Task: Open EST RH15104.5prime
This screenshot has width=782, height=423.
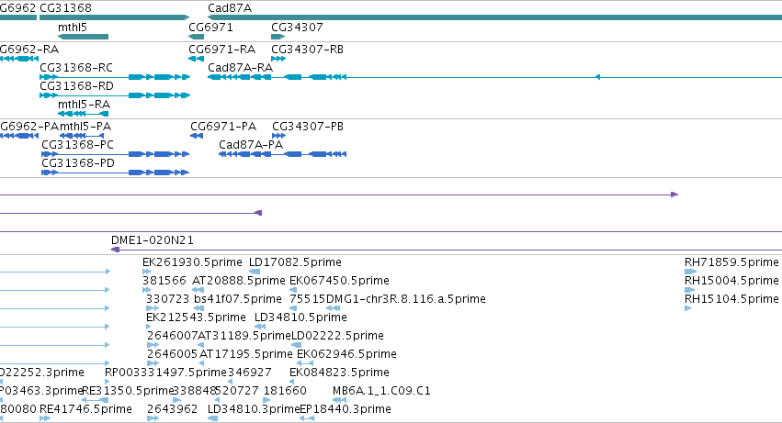Action: (731, 299)
